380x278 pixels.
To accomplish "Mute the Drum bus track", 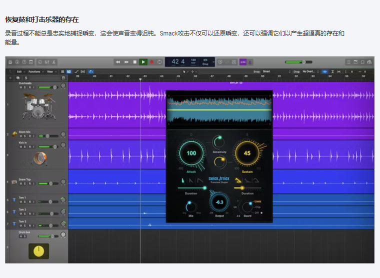I will (21, 236).
